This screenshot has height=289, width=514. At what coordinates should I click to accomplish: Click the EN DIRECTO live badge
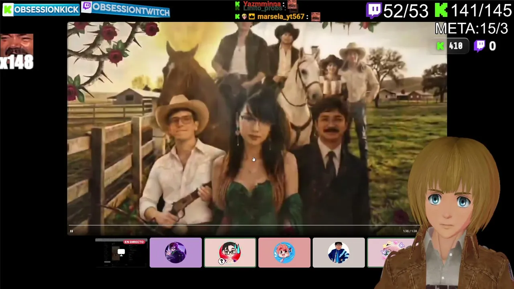[x=134, y=242]
